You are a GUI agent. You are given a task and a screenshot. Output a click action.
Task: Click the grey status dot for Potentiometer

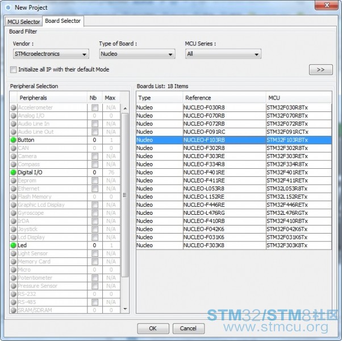(13, 278)
